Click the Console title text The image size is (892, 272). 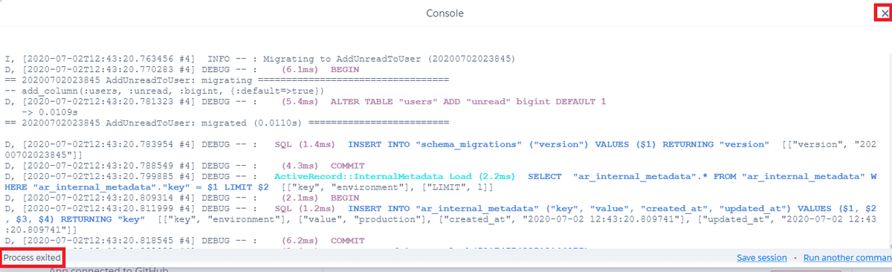click(445, 13)
